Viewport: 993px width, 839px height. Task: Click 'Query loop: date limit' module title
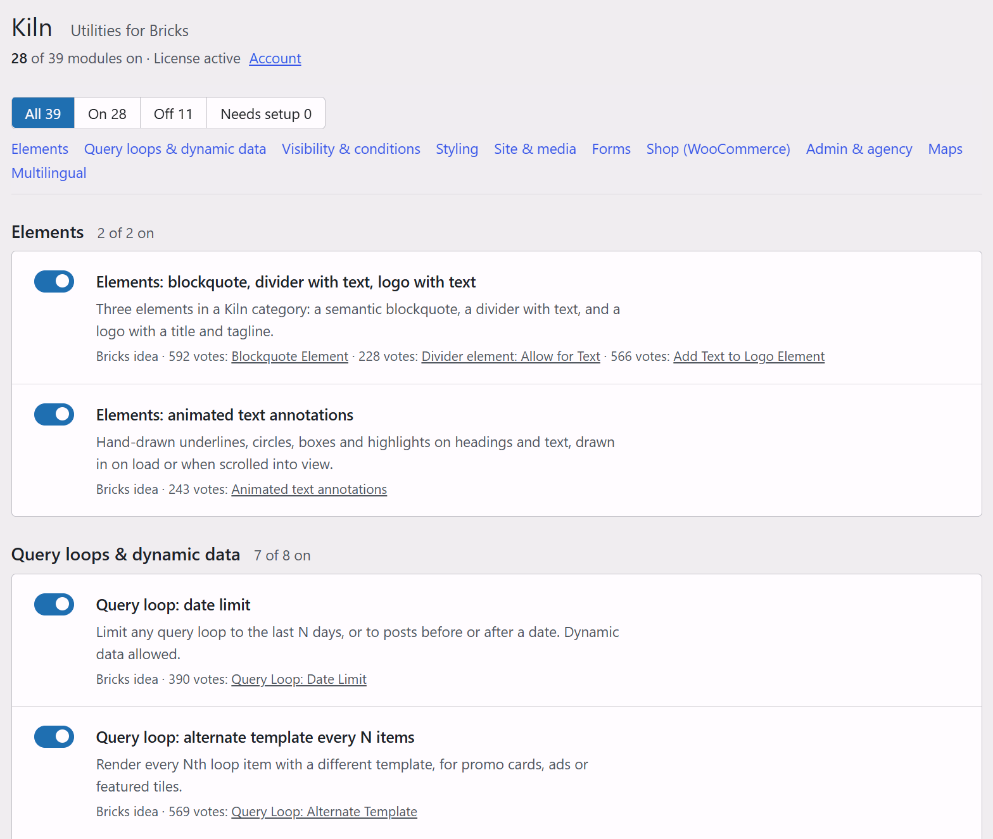pos(173,605)
